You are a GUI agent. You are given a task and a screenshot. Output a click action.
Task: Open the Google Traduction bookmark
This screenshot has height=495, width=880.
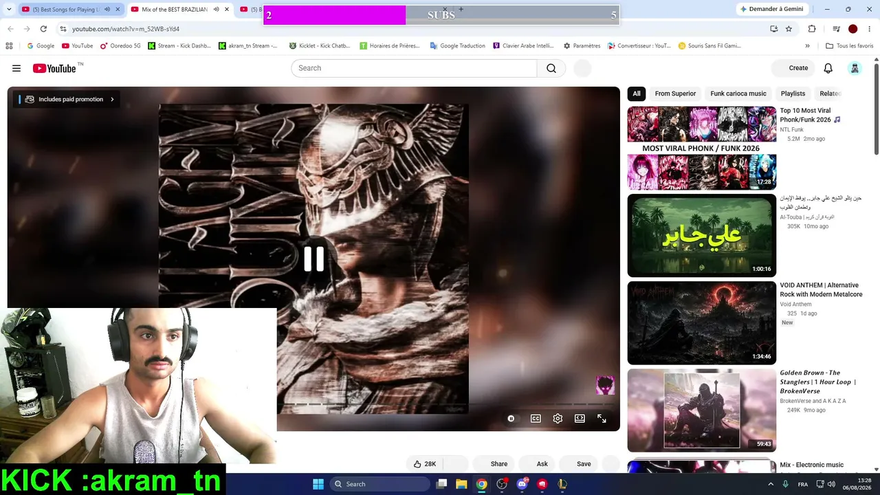pyautogui.click(x=457, y=46)
